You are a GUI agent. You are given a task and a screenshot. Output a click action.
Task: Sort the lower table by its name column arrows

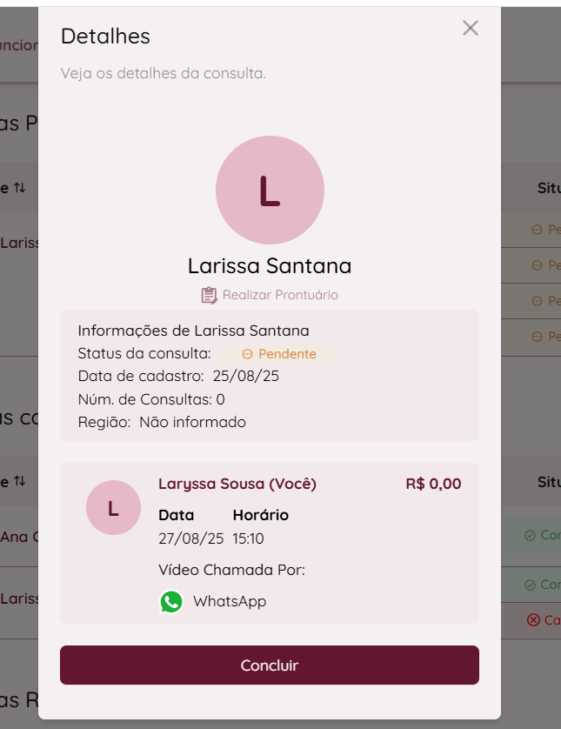(20, 481)
